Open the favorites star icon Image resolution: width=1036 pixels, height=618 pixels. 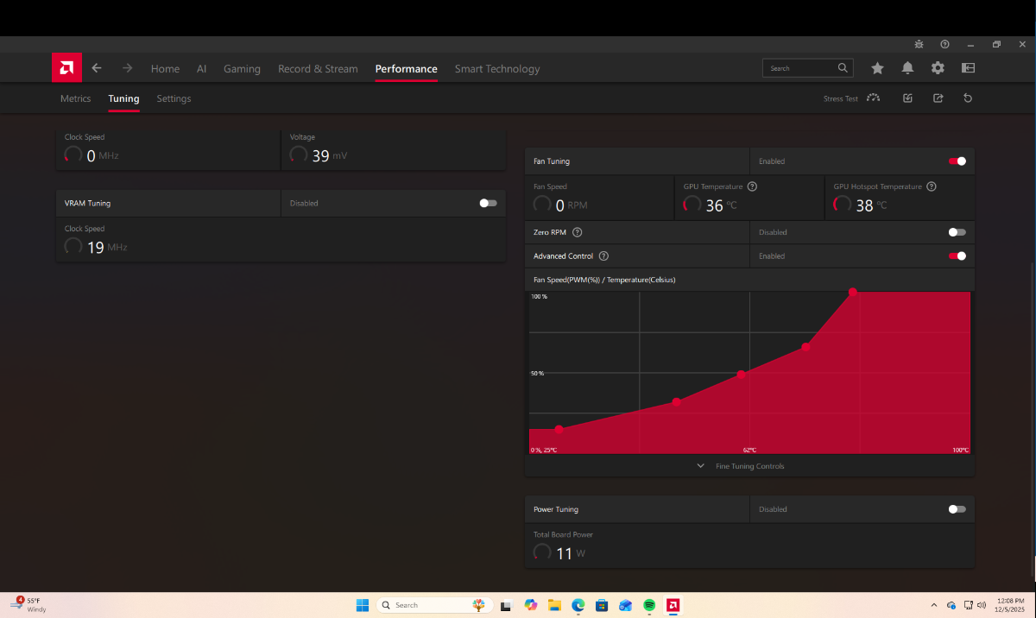(x=877, y=68)
